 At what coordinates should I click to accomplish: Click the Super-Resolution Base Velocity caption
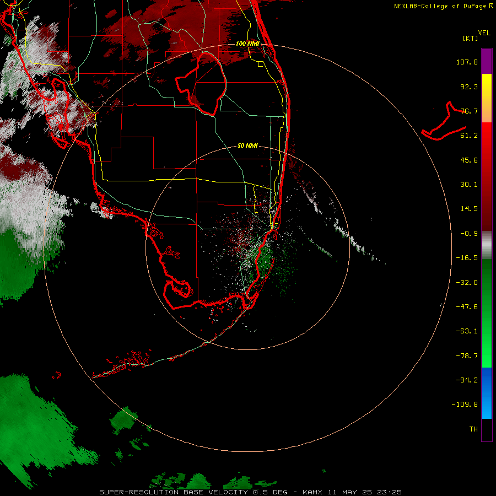(x=250, y=492)
